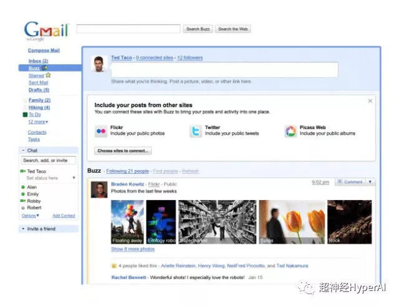Click Alan's green status dot
Image resolution: width=399 pixels, height=306 pixels.
(x=23, y=187)
